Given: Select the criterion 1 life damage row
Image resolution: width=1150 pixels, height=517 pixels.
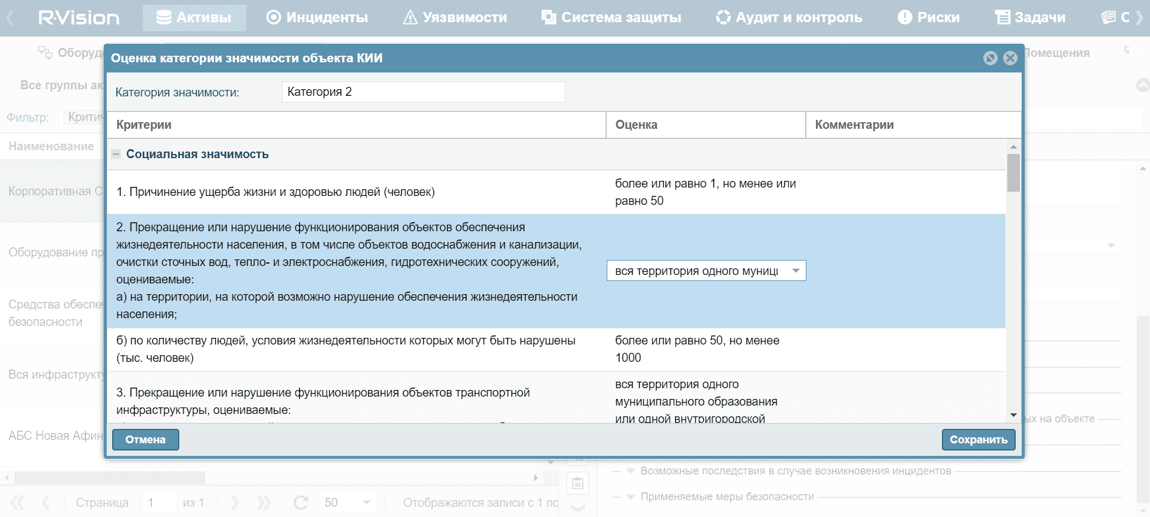Looking at the screenshot, I should click(360, 192).
